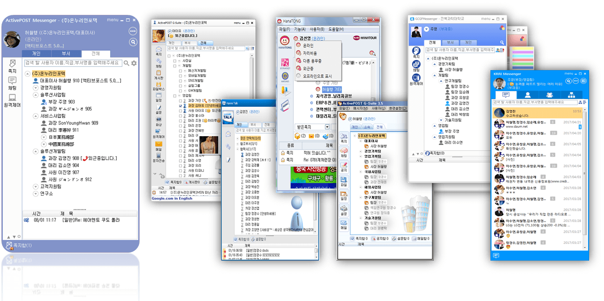The width and height of the screenshot is (604, 301).
Task: Click the HANATONG smiley logo icon
Action: (x=285, y=41)
